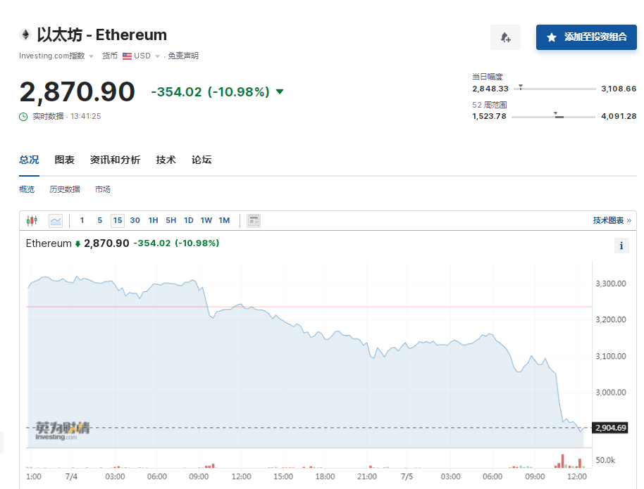Viewport: 644px width, 489px height.
Task: Switch to the line chart icon
Action: click(x=54, y=220)
